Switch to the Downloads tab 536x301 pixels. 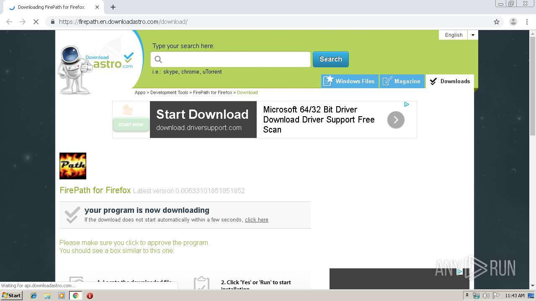[x=450, y=81]
